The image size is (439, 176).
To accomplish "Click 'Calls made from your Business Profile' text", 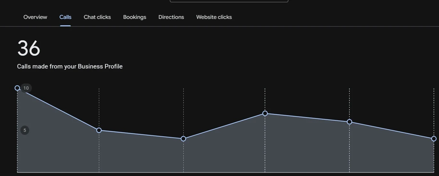I will tap(70, 67).
